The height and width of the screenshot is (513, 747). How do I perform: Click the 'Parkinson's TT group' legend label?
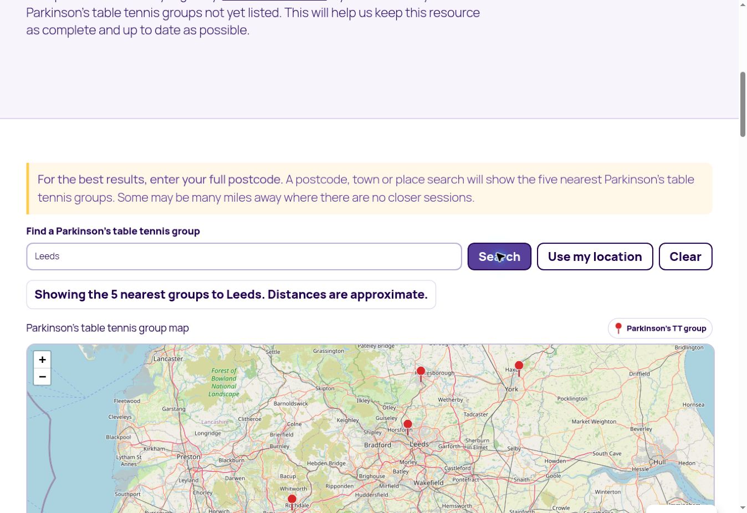[x=666, y=329]
